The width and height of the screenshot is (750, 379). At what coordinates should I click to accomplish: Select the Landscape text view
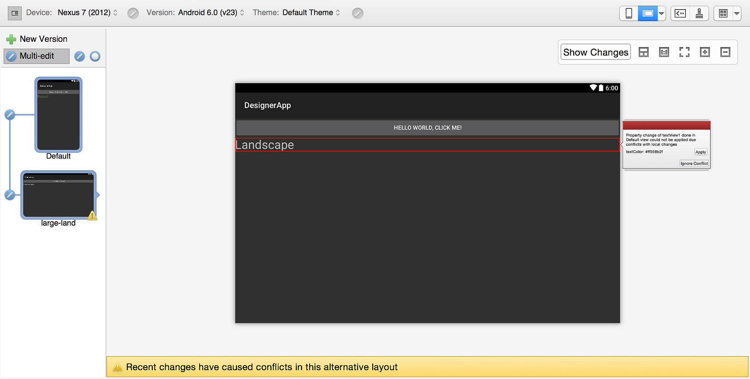click(427, 145)
